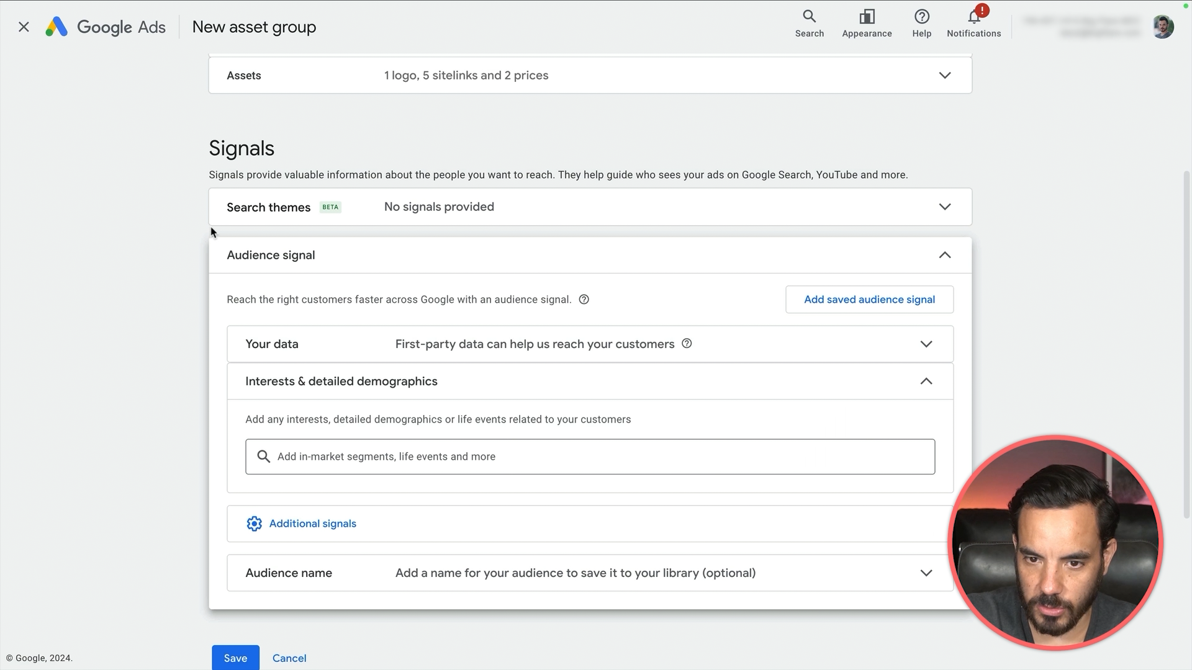Image resolution: width=1192 pixels, height=670 pixels.
Task: Expand the Assets section
Action: 945,75
